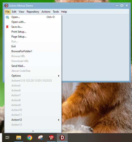
Task: Click the Action Menus Demo taskbar icon
Action: pyautogui.click(x=62, y=137)
